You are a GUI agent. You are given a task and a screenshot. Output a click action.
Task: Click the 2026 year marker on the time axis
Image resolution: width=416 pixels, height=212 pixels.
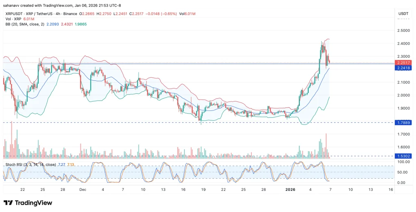290,190
